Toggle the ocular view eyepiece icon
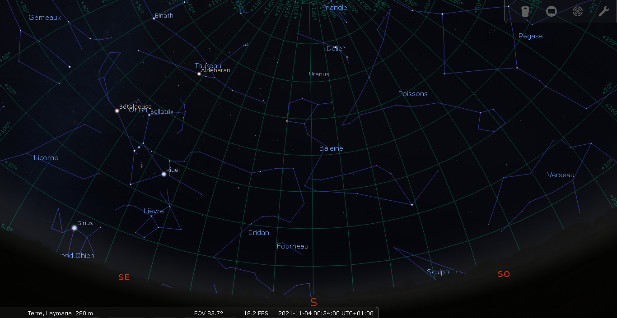 coord(525,11)
